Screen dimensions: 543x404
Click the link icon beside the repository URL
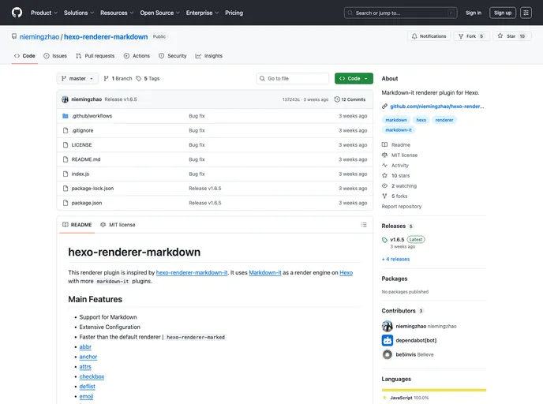384,107
